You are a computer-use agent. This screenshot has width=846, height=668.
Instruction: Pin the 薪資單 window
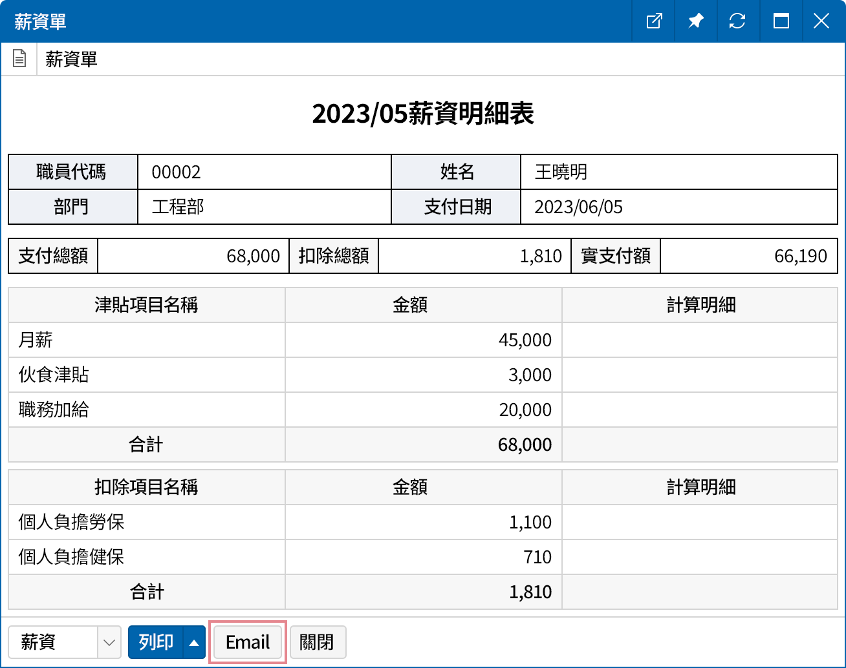coord(695,21)
